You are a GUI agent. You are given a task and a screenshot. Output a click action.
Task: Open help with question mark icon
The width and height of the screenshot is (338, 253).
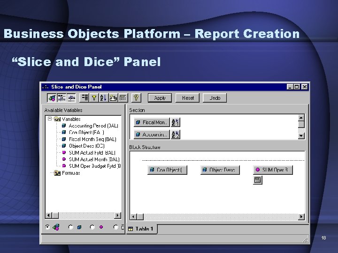[136, 98]
